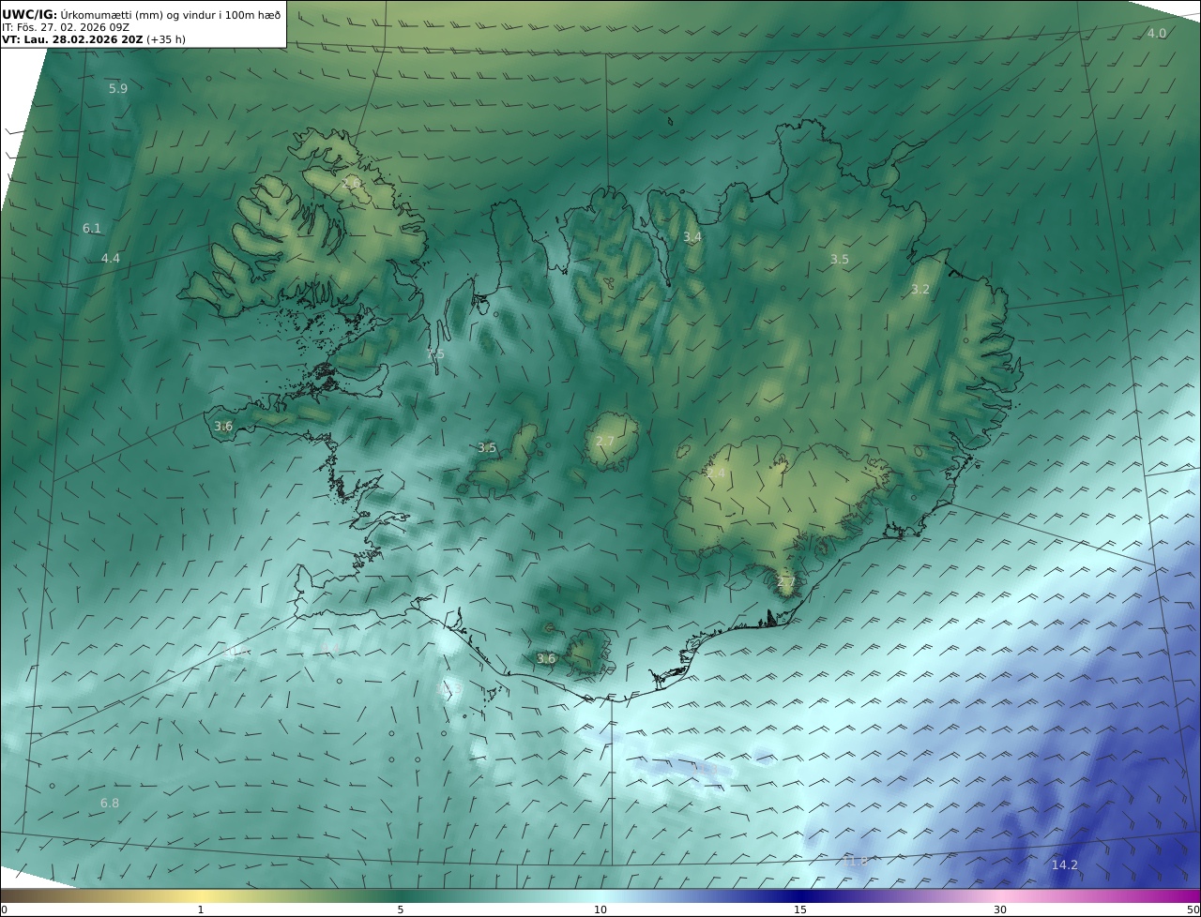This screenshot has height=917, width=1201.
Task: Pick the colorbar tick label "10"
Action: pos(600,909)
